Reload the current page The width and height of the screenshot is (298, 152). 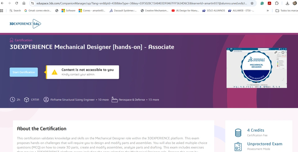[x=16, y=3]
